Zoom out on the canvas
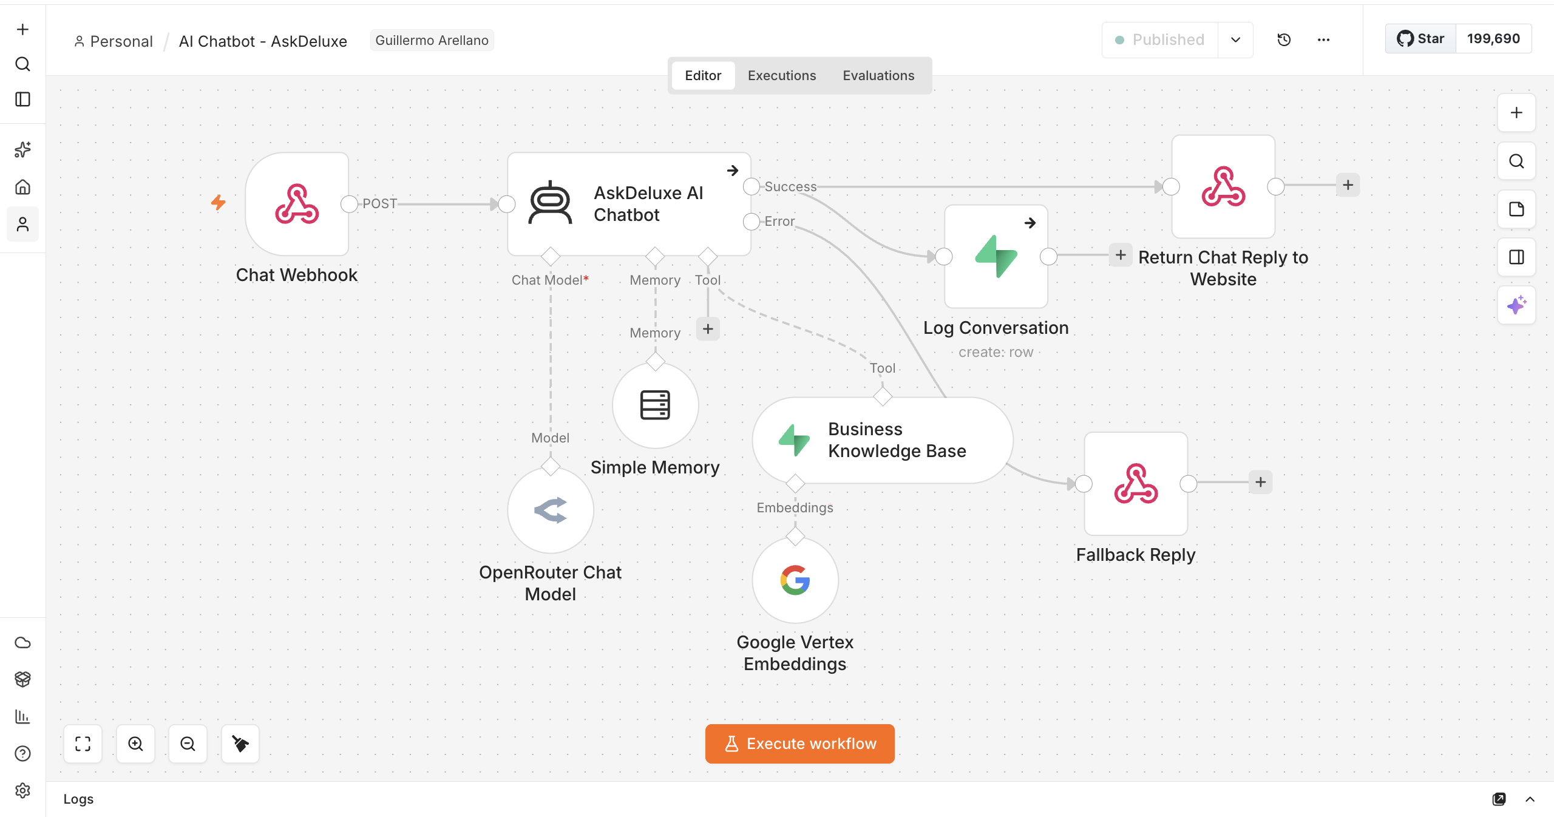Viewport: 1554px width, 817px height. tap(188, 744)
